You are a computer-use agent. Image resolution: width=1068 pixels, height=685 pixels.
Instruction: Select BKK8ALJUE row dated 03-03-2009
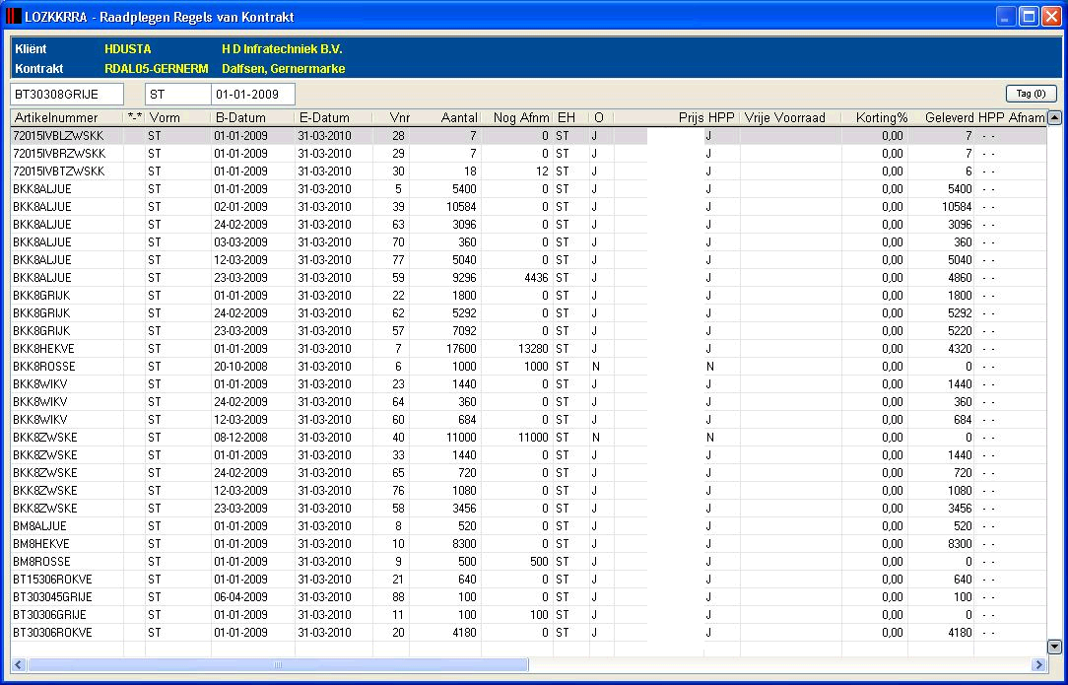528,241
